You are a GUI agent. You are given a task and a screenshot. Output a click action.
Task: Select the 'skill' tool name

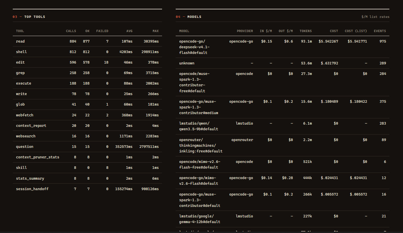[x=22, y=168]
